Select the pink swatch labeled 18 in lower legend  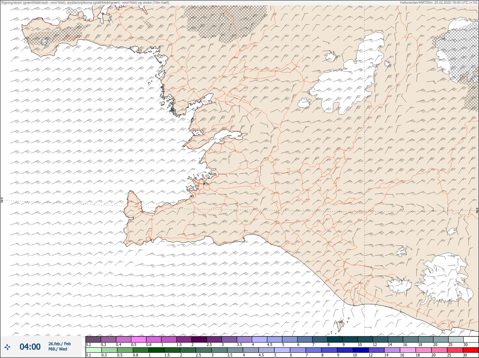[x=423, y=350]
